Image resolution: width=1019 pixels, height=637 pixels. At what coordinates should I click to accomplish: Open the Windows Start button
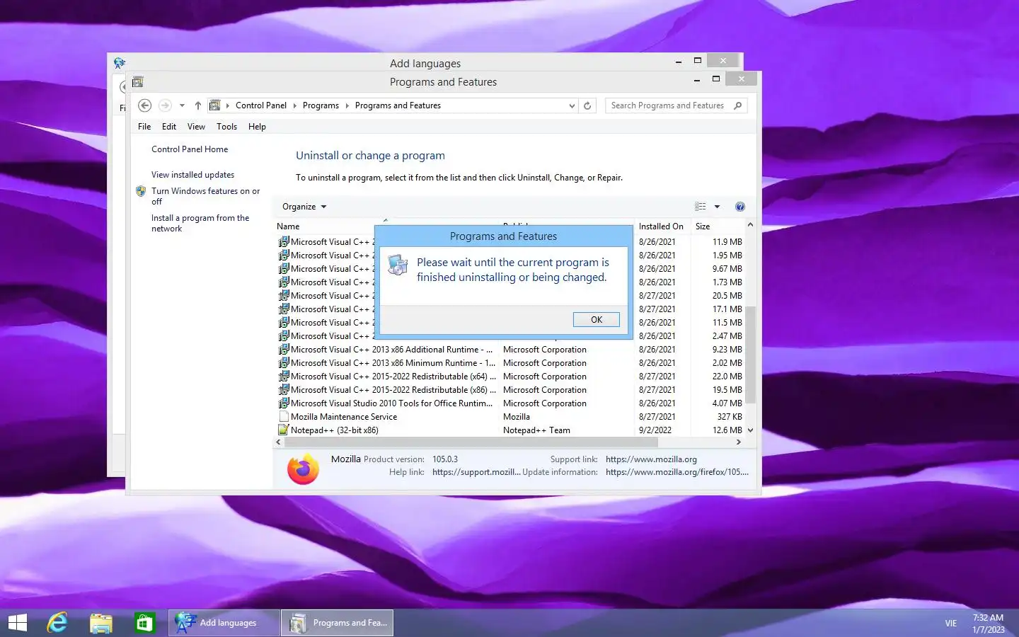pos(17,623)
